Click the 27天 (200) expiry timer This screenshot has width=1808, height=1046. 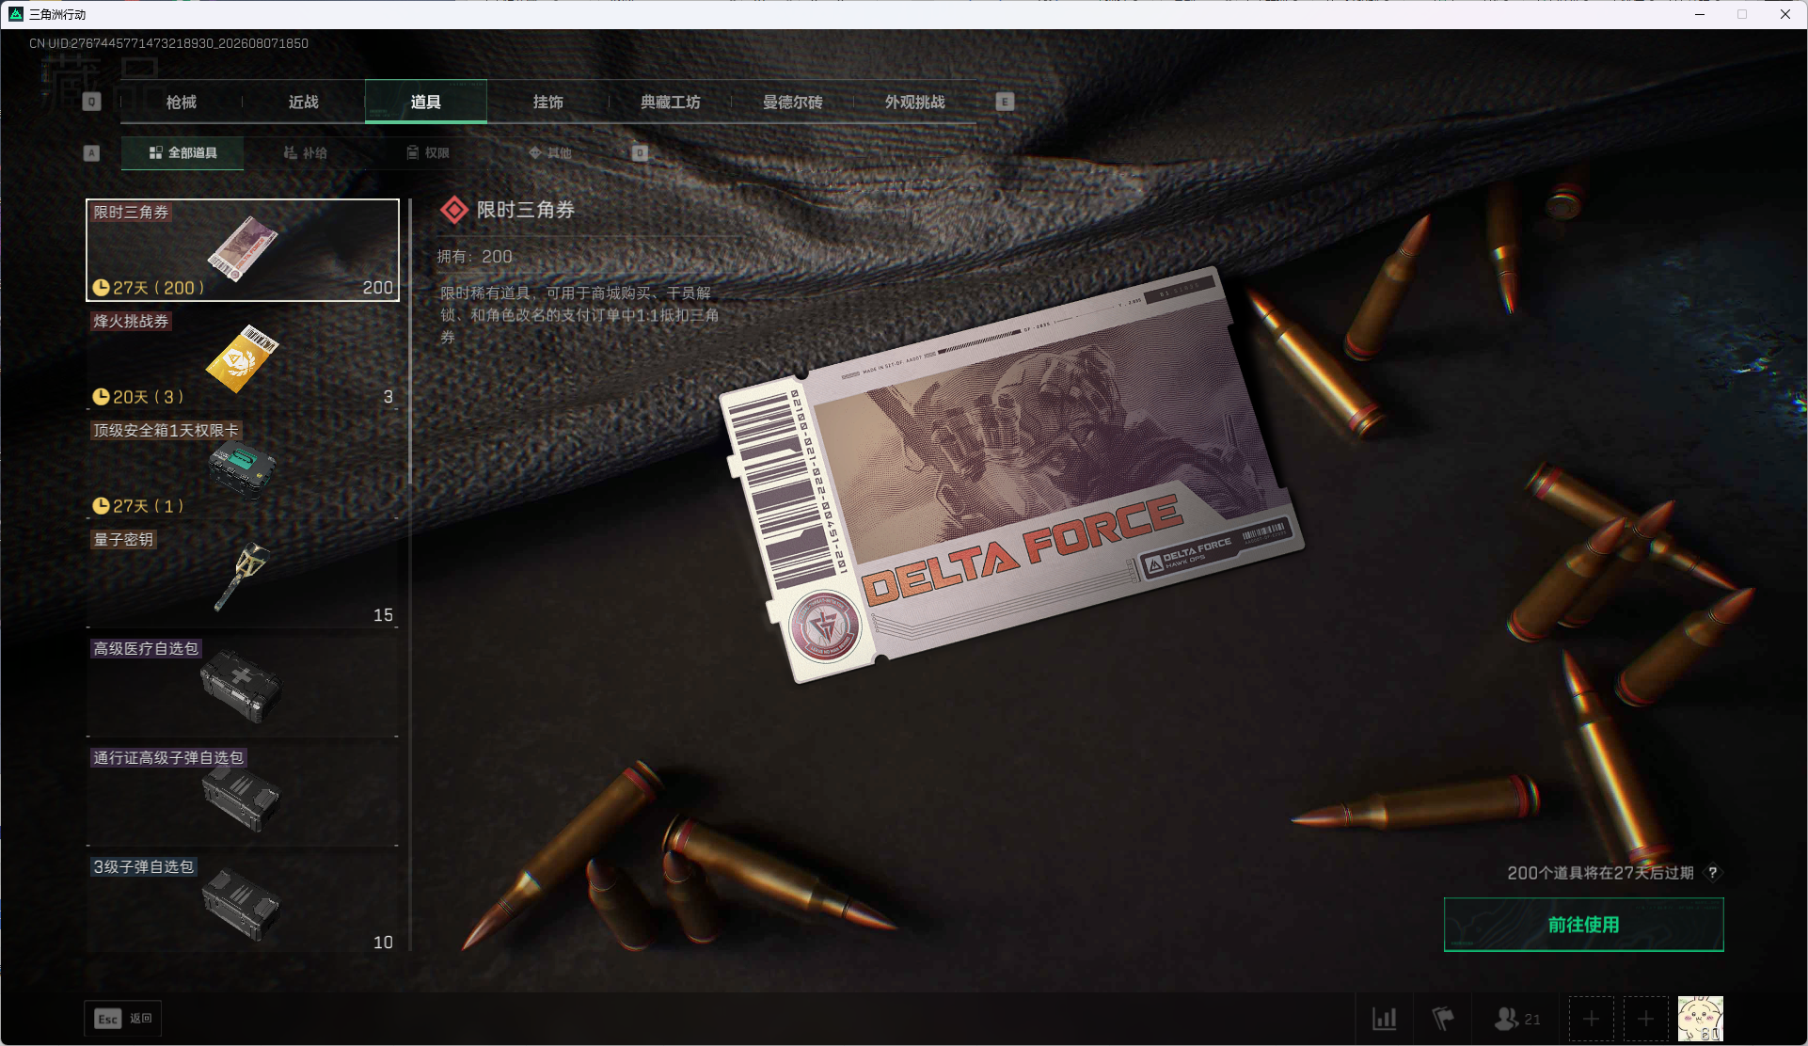point(149,288)
